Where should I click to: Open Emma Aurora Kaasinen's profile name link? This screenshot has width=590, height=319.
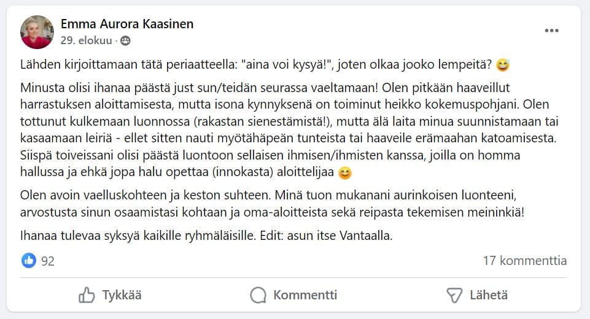(127, 24)
